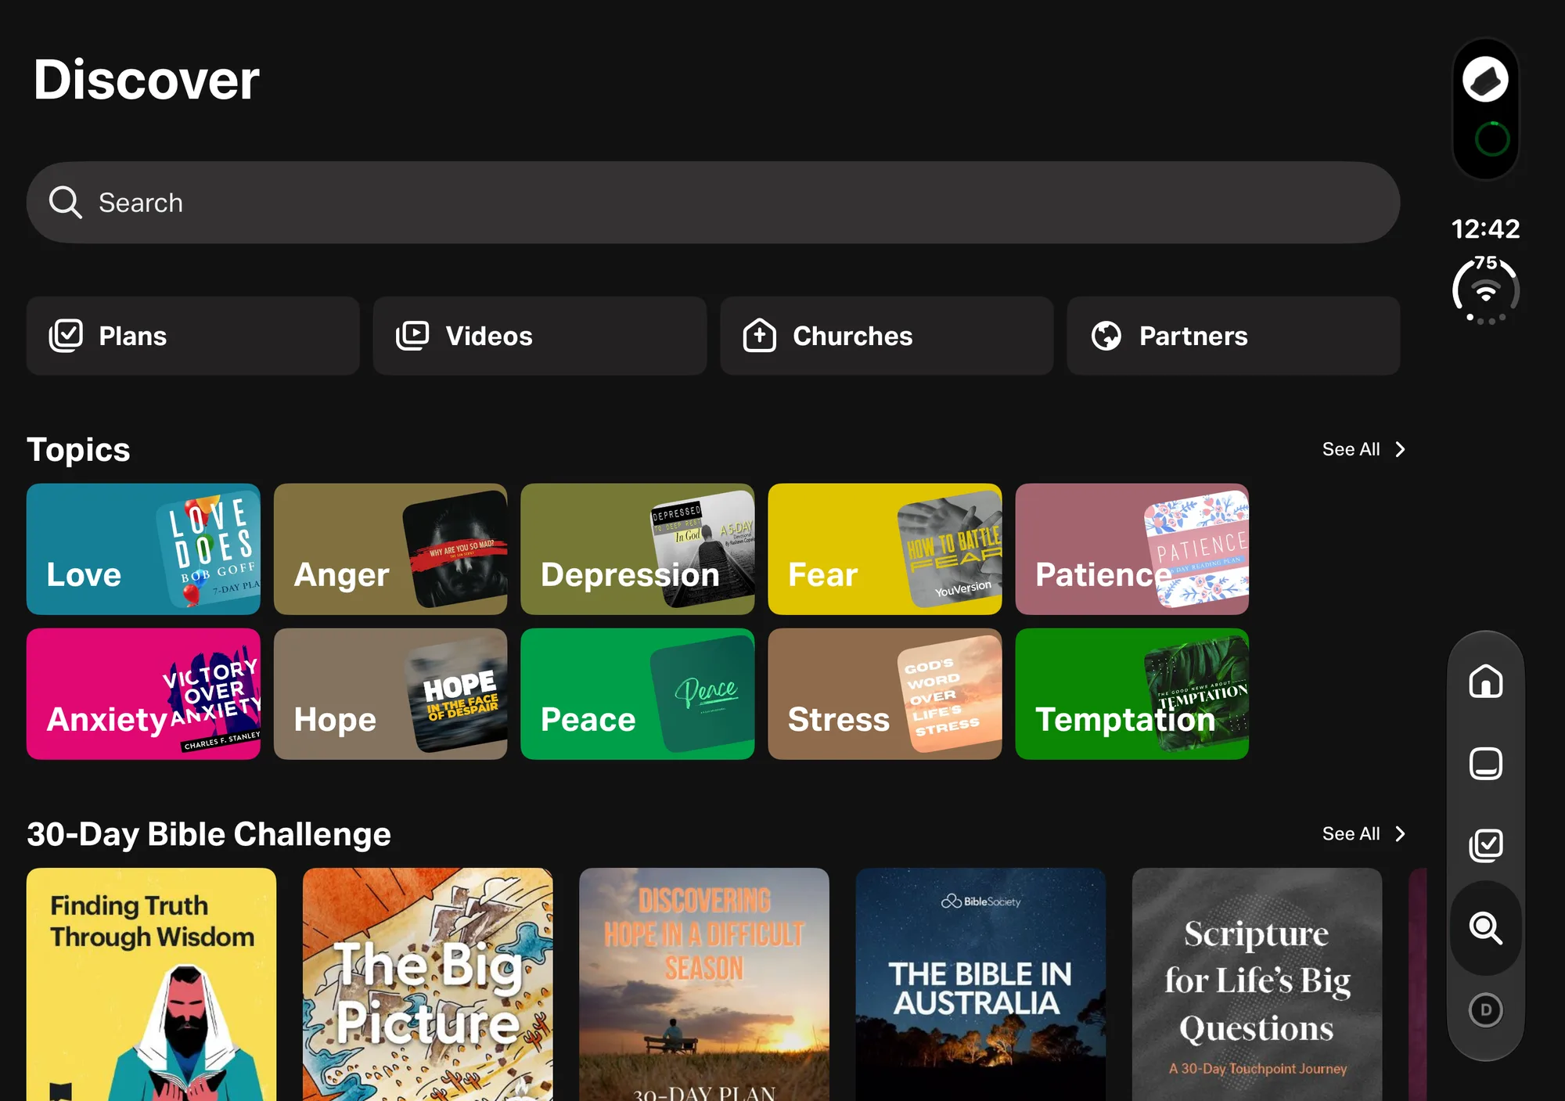Open the Fear topic tile

pyautogui.click(x=885, y=549)
